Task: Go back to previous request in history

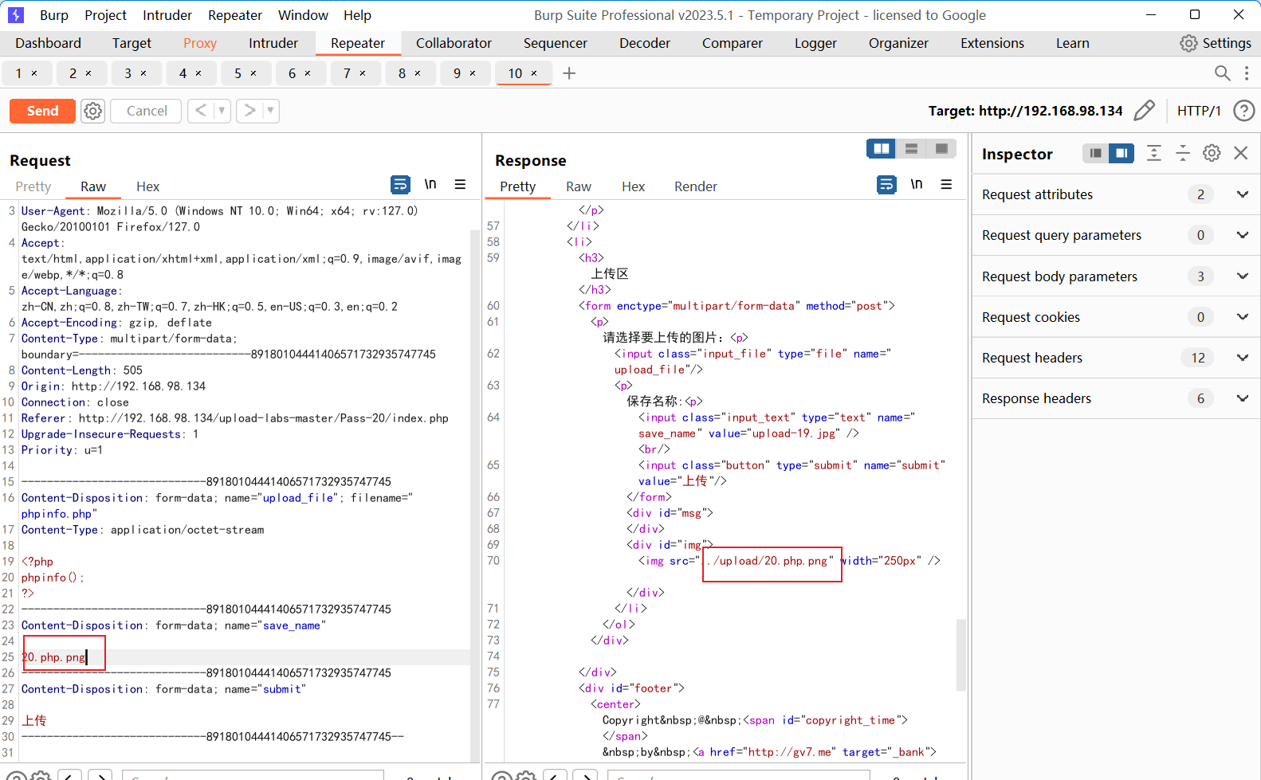Action: click(201, 111)
